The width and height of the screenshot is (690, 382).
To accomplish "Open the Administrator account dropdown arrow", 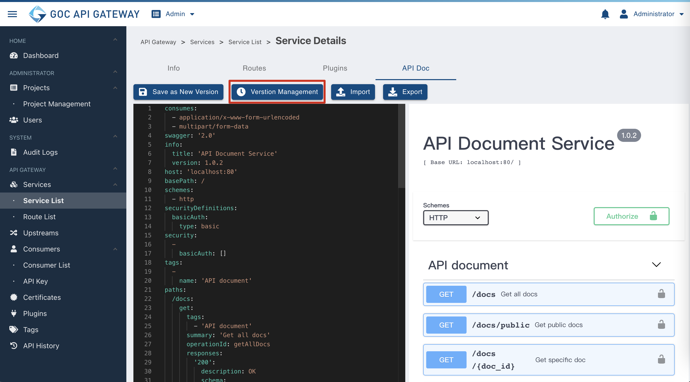I will [x=681, y=14].
